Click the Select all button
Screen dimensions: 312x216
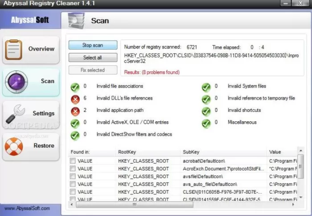pos(93,57)
